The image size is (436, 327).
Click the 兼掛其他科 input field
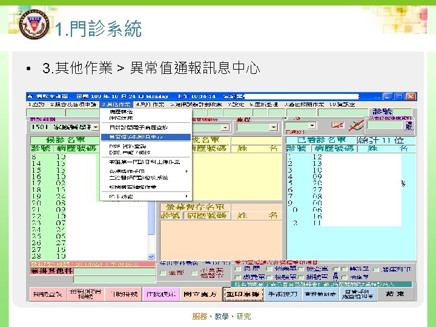pos(114,271)
